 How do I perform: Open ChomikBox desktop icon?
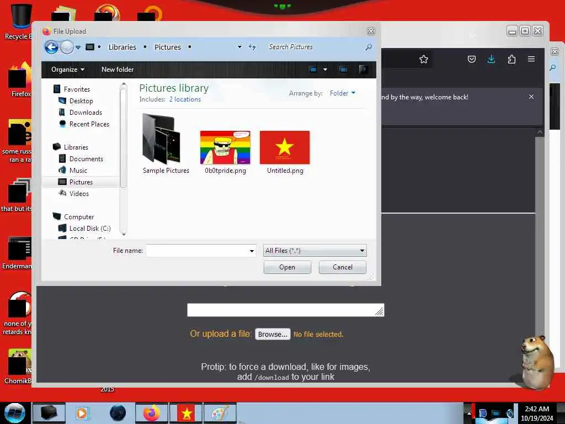click(x=18, y=366)
